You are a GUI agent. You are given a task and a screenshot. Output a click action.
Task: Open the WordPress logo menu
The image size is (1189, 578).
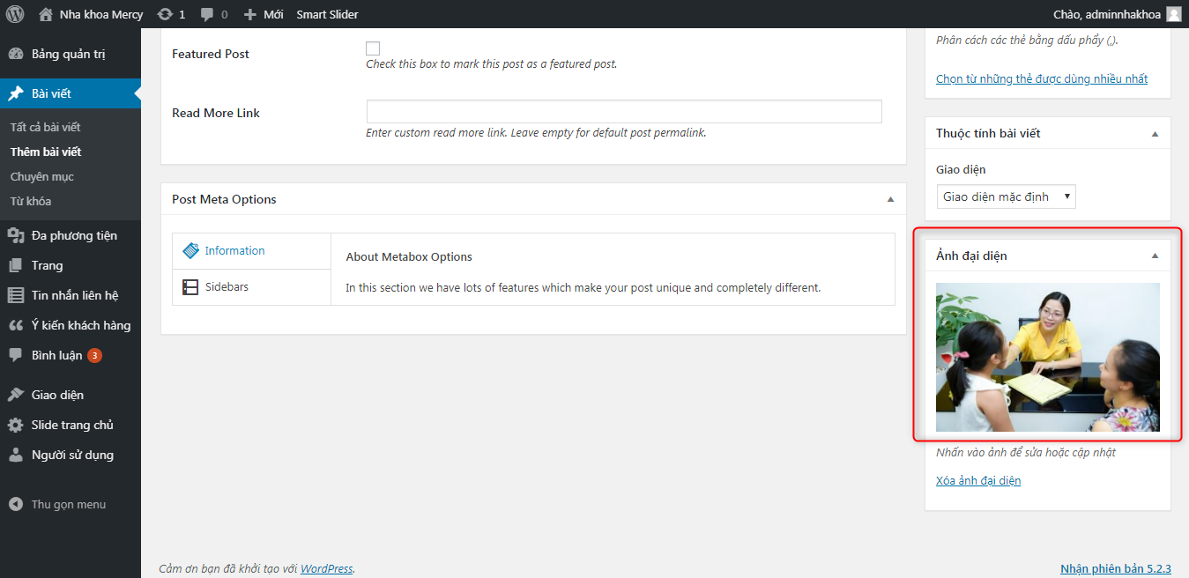15,14
